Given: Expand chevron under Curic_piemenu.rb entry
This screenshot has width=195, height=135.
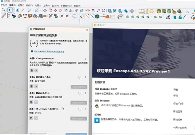Looking at the screenshot, I should click(x=36, y=71).
